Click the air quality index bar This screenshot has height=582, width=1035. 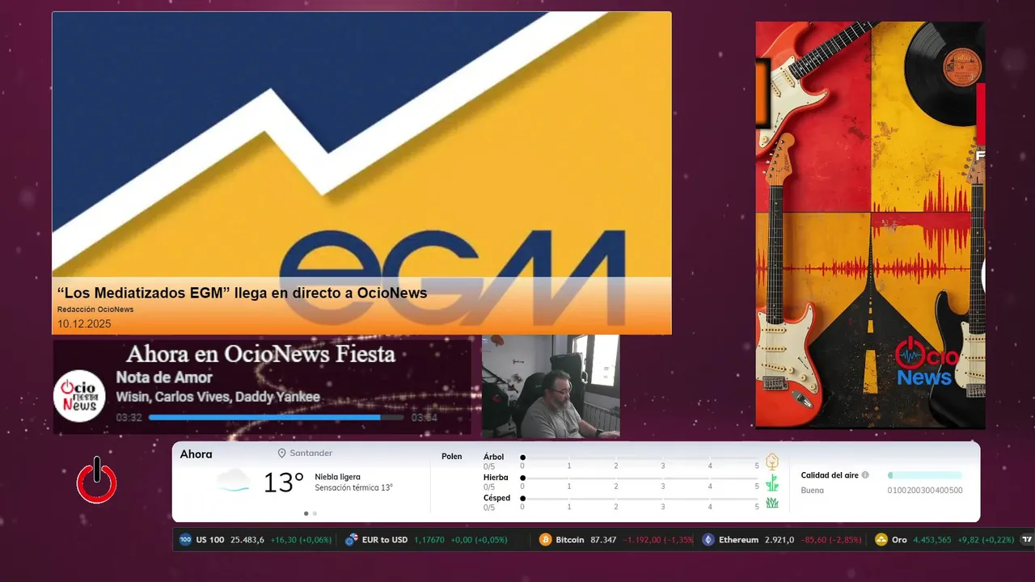925,475
